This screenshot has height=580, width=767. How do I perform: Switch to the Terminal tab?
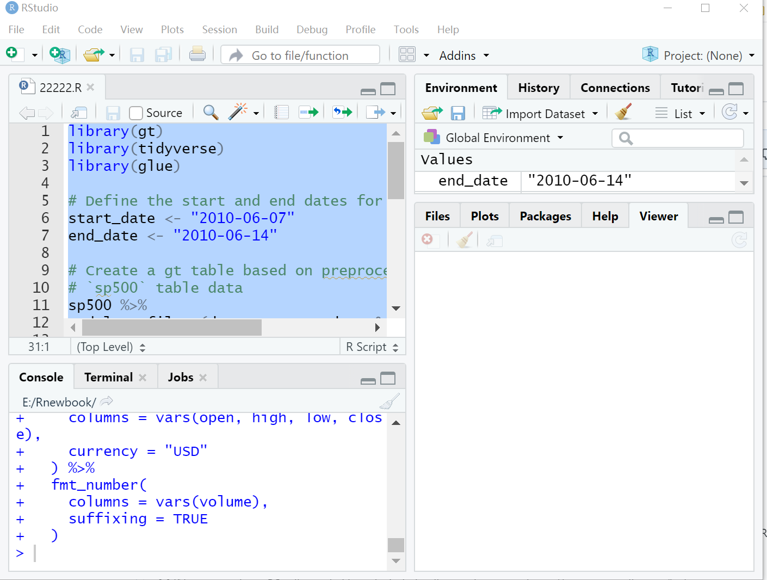(108, 377)
